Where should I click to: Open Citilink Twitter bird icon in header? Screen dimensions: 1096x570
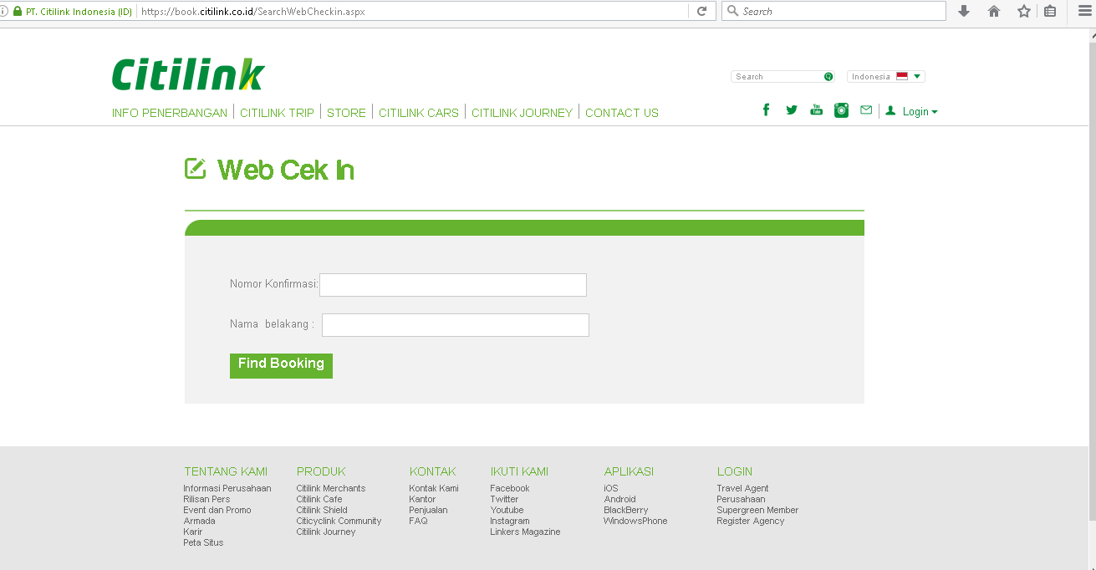tap(792, 110)
